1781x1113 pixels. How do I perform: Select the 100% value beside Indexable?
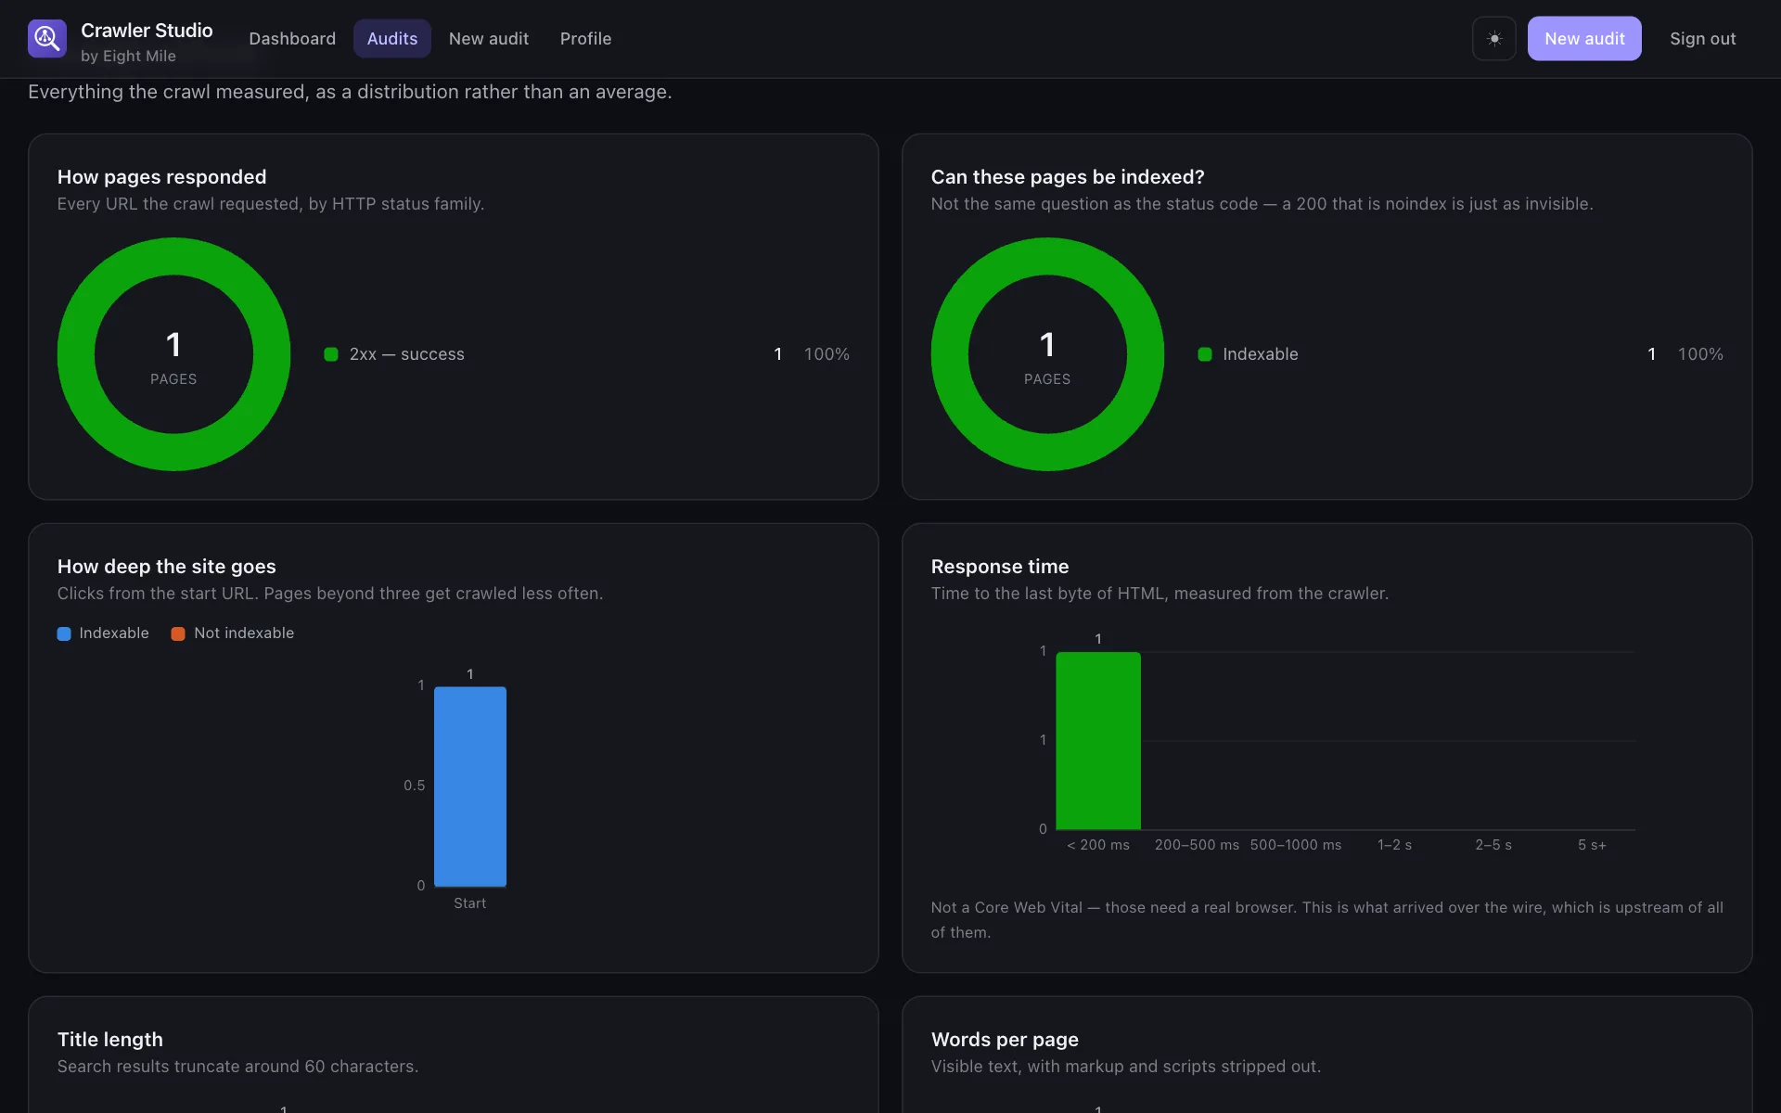coord(1700,354)
